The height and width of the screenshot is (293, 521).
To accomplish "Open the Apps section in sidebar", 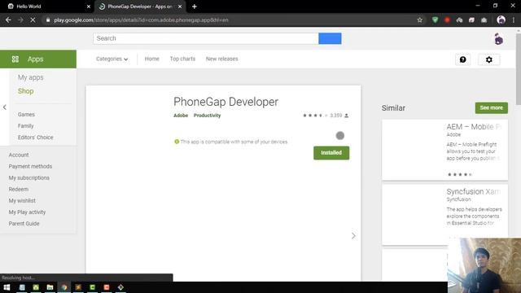I will 38,59.
